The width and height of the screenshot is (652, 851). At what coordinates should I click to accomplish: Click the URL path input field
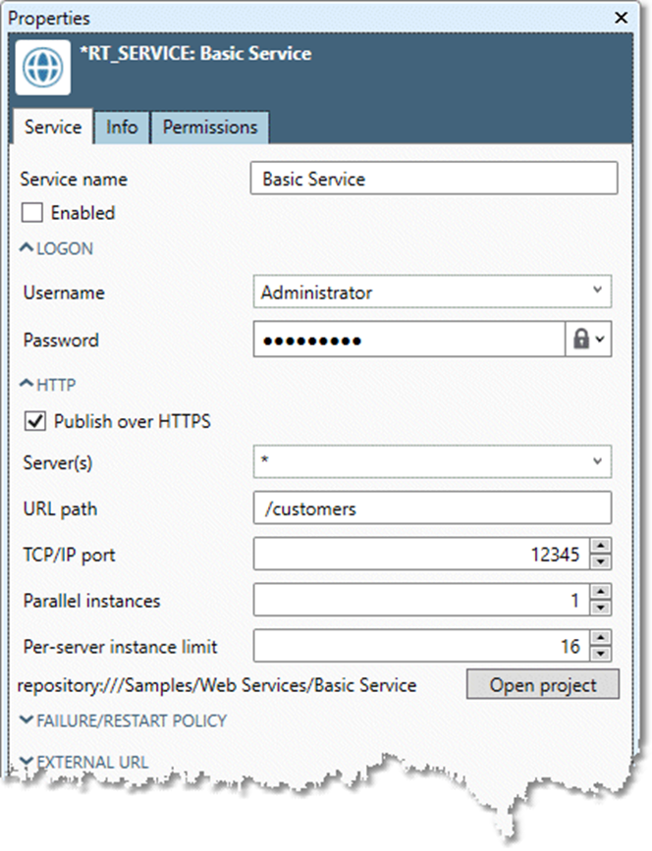[432, 508]
